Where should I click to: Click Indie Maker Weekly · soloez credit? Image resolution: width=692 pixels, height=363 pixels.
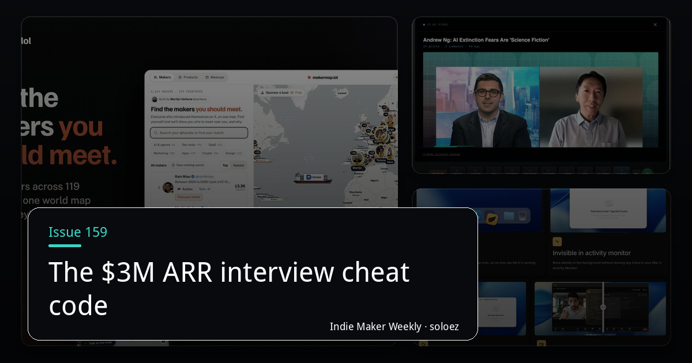pyautogui.click(x=394, y=326)
